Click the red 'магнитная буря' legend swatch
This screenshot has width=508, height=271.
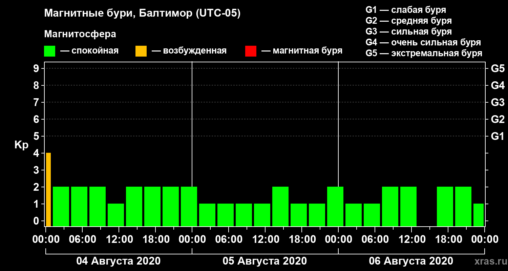(251, 51)
